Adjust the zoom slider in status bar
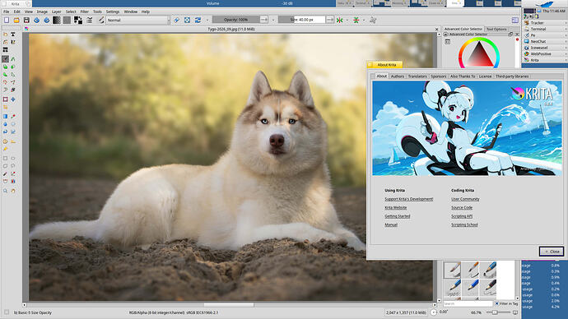 (x=497, y=312)
